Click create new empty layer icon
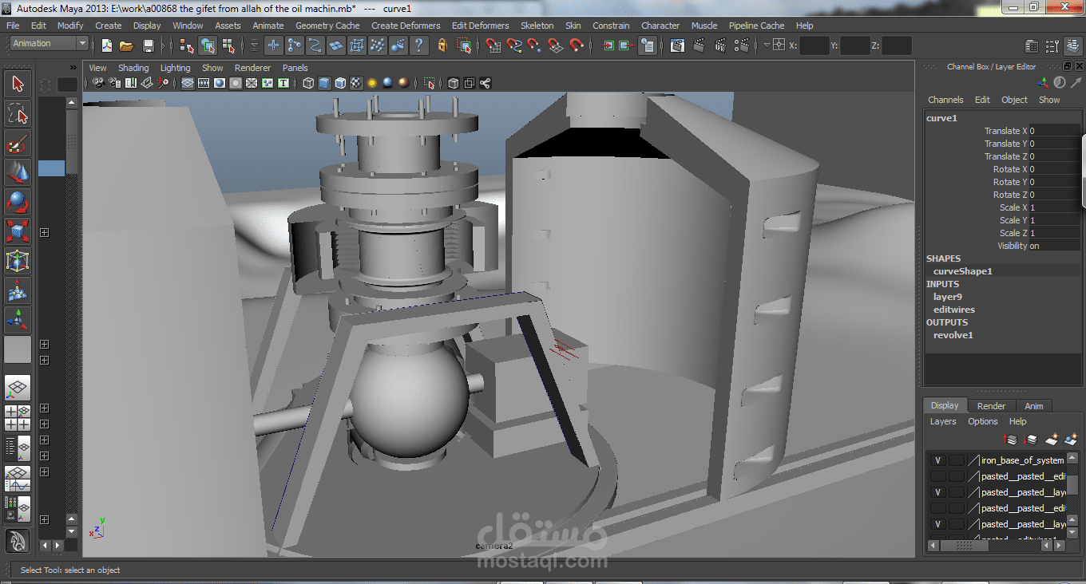Image resolution: width=1086 pixels, height=584 pixels. click(1052, 440)
